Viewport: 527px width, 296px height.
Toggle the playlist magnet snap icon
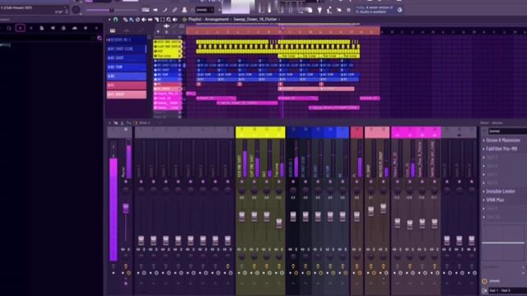pos(115,20)
